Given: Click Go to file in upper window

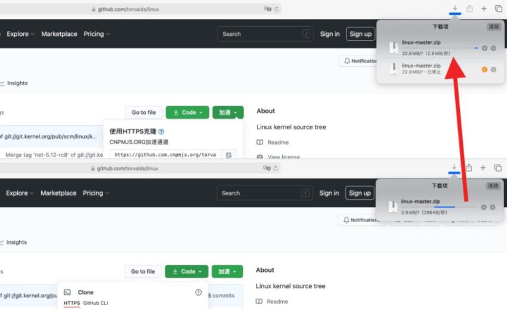Looking at the screenshot, I should pyautogui.click(x=144, y=113).
